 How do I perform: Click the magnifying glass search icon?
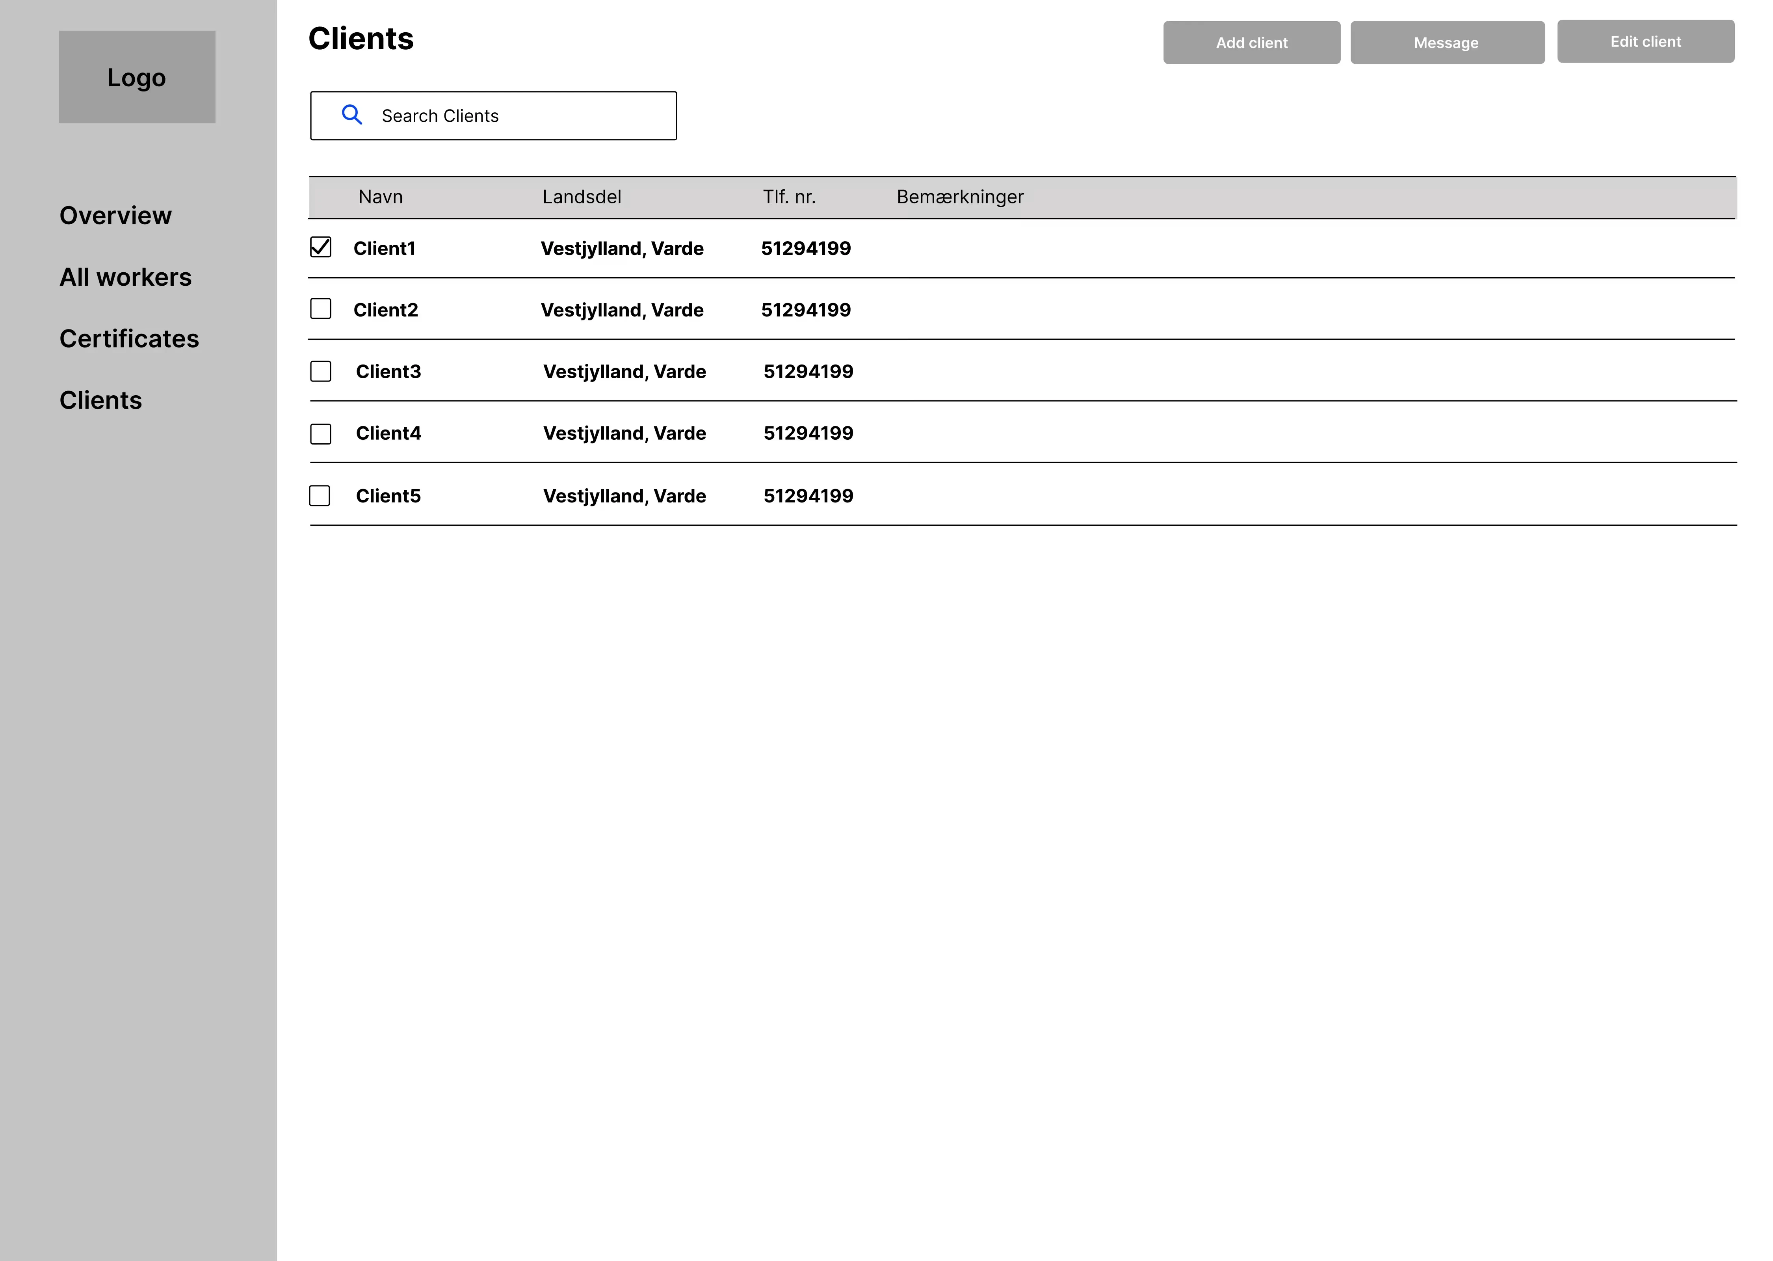click(x=352, y=115)
